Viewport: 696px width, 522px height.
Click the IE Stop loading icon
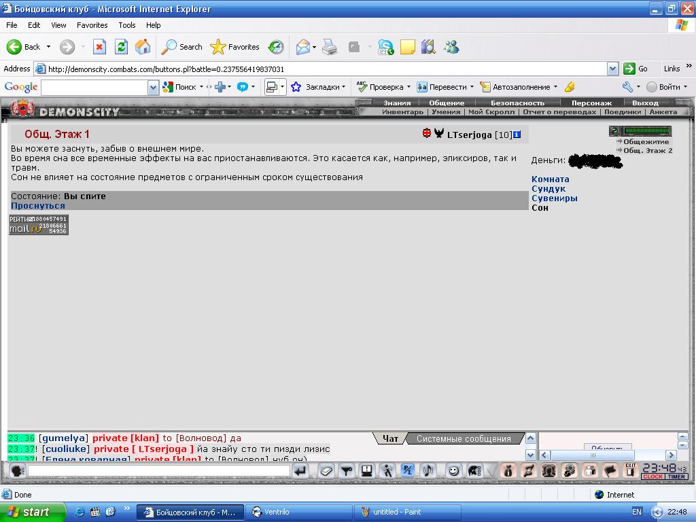[x=99, y=47]
